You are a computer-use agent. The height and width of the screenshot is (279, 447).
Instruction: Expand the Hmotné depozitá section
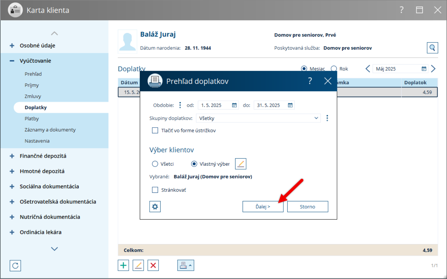(12, 171)
